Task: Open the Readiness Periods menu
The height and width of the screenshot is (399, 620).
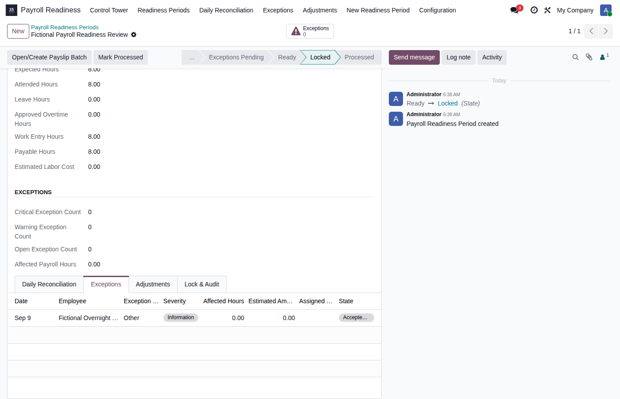Action: (163, 10)
